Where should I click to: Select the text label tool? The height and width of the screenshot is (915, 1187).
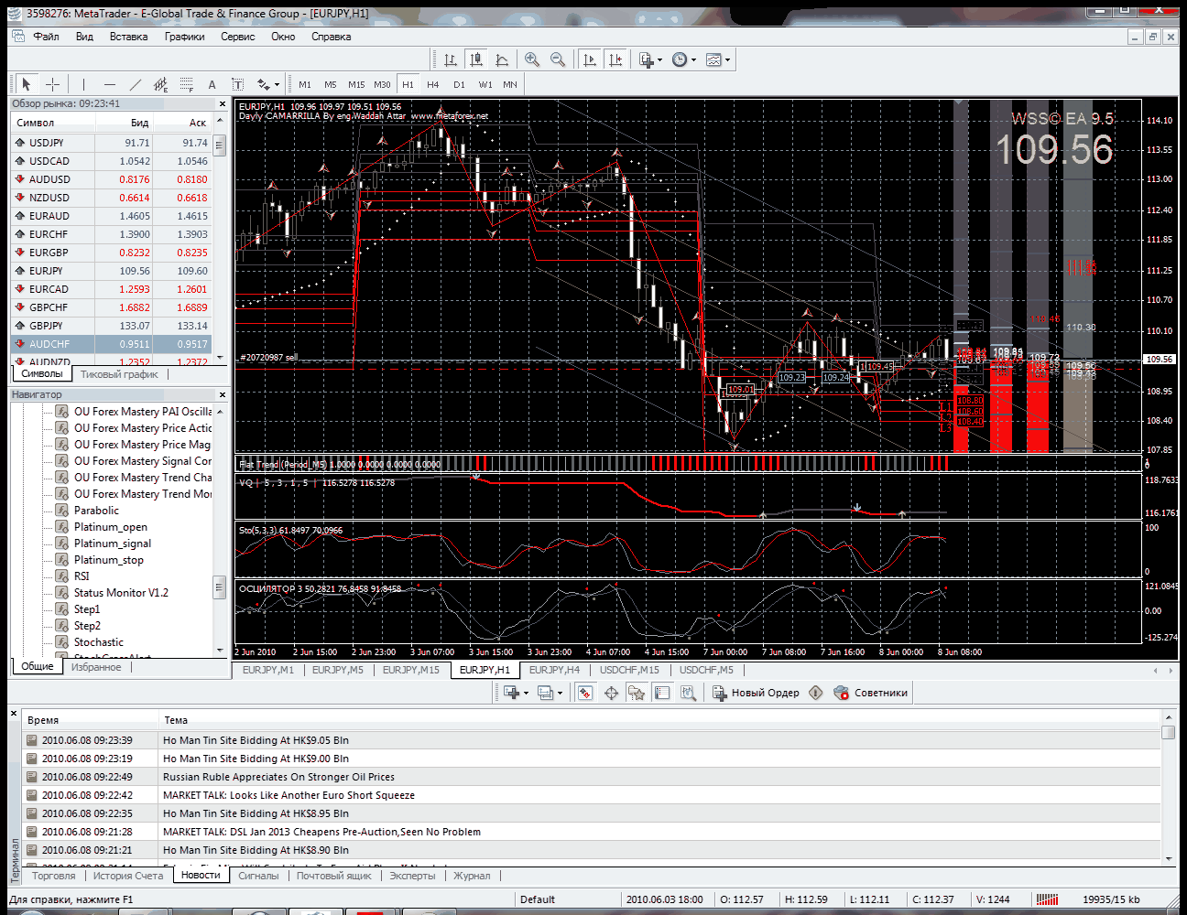coord(238,84)
